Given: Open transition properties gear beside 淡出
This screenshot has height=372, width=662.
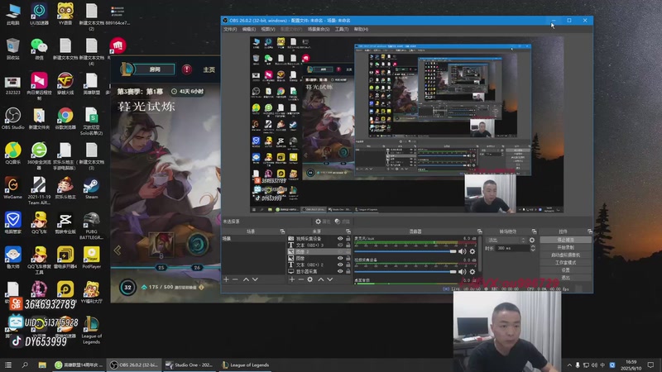Looking at the screenshot, I should click(532, 240).
